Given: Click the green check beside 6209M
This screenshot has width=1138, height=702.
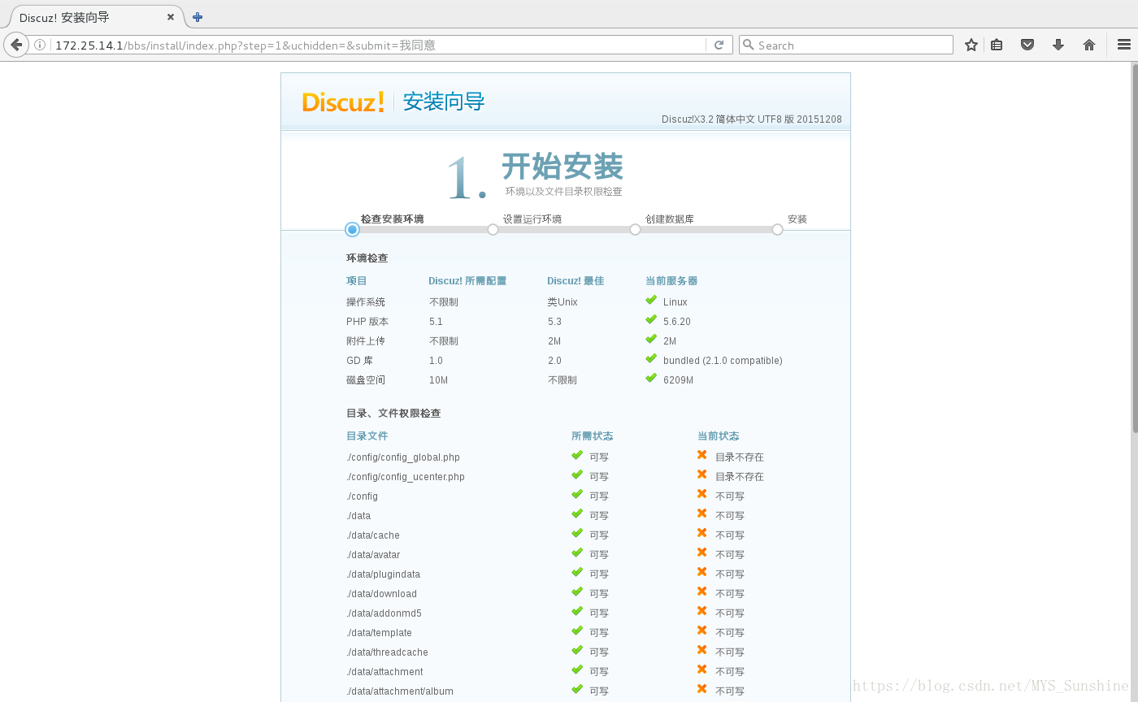Looking at the screenshot, I should pos(651,378).
